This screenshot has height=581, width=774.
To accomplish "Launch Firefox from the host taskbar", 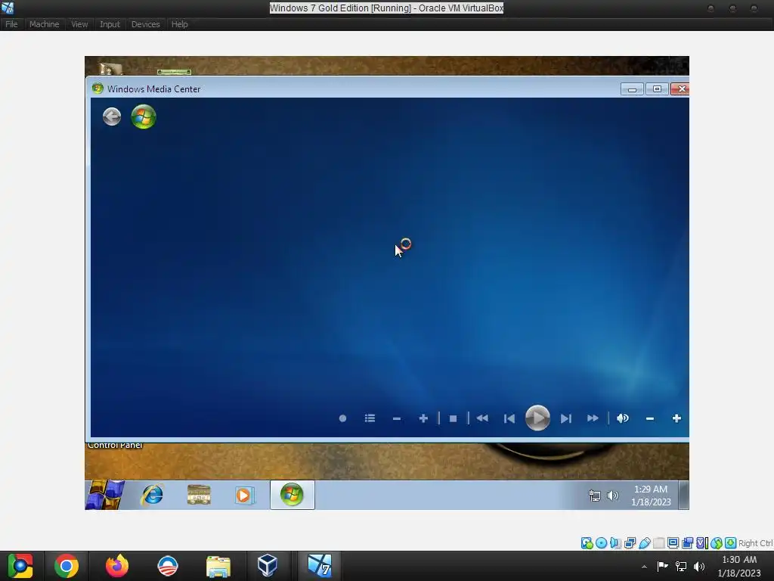I will tap(117, 566).
